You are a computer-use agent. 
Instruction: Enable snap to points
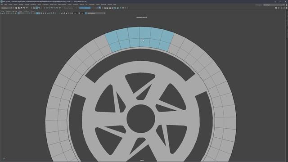pyautogui.click(x=52, y=8)
